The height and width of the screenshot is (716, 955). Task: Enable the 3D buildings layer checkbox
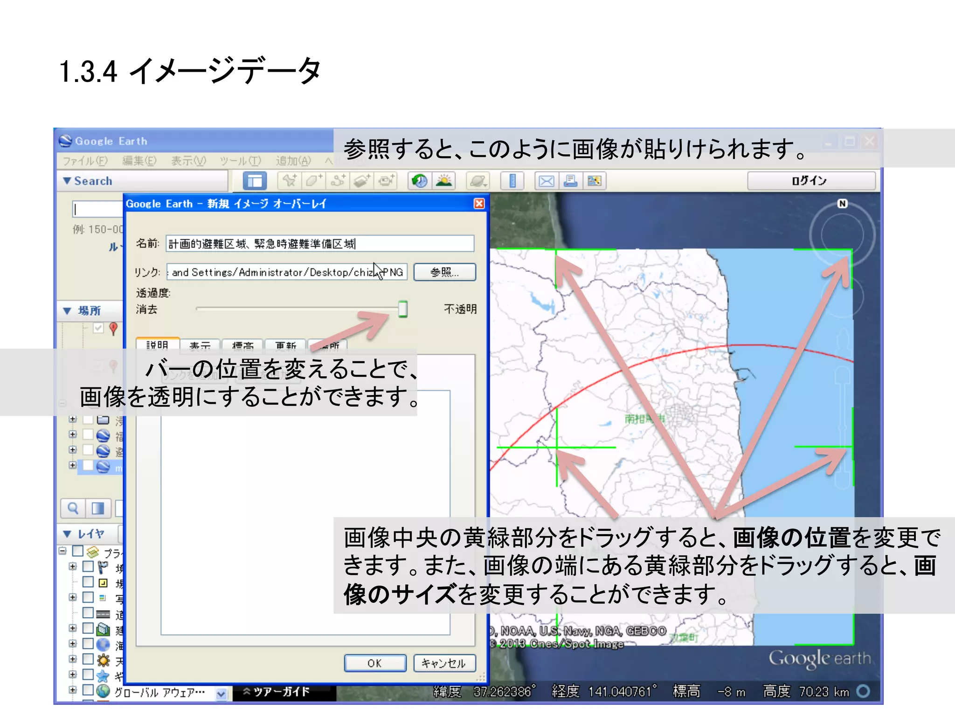pyautogui.click(x=88, y=628)
